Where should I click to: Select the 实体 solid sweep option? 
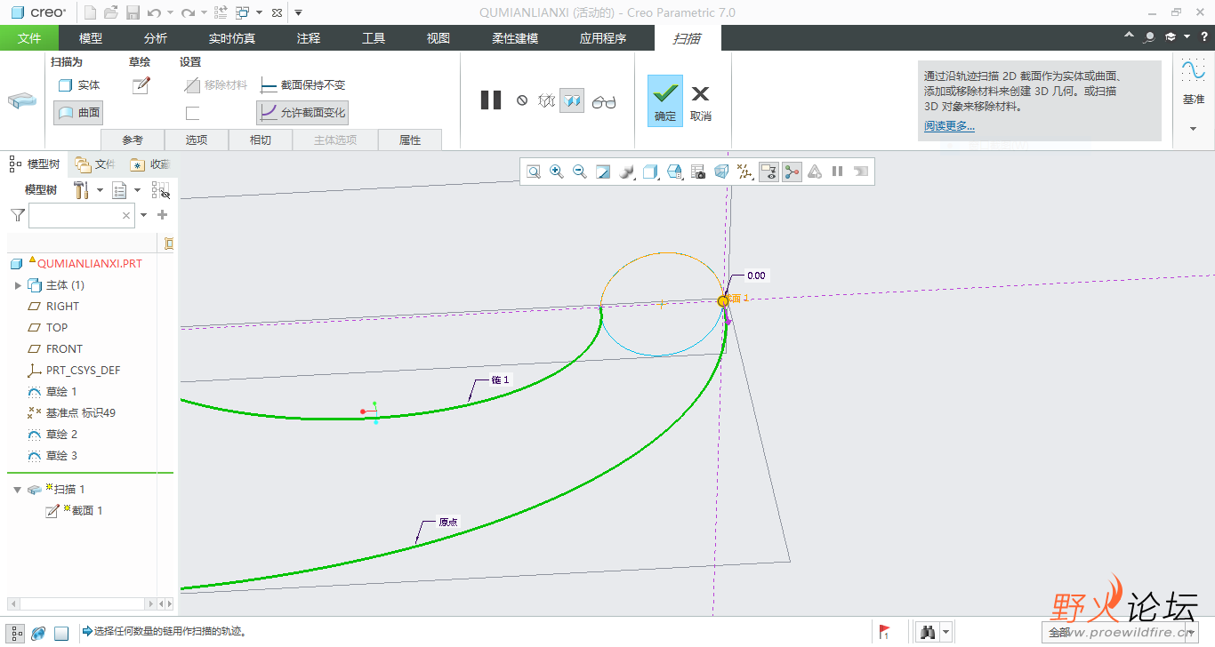[78, 85]
